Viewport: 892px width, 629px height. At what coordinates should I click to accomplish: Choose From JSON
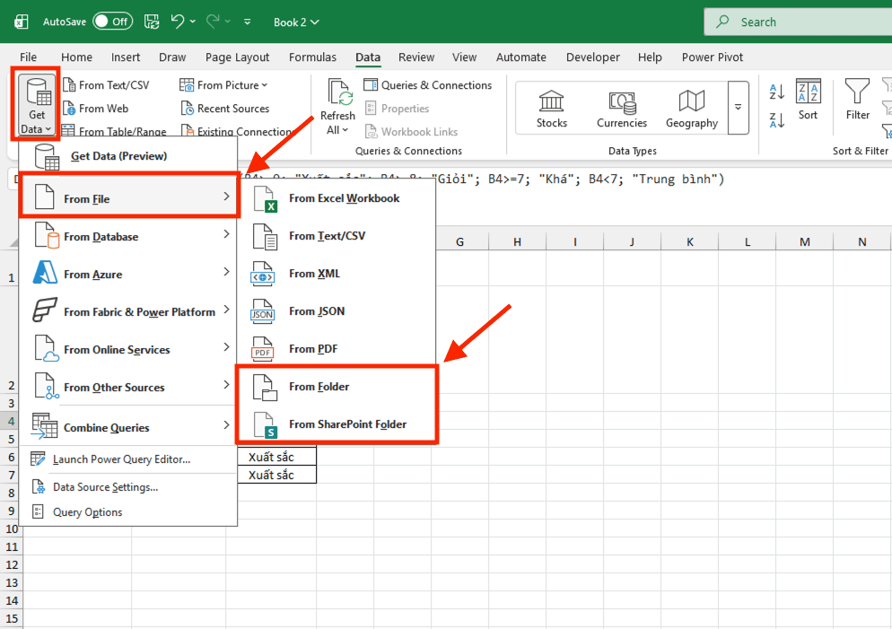pos(337,311)
